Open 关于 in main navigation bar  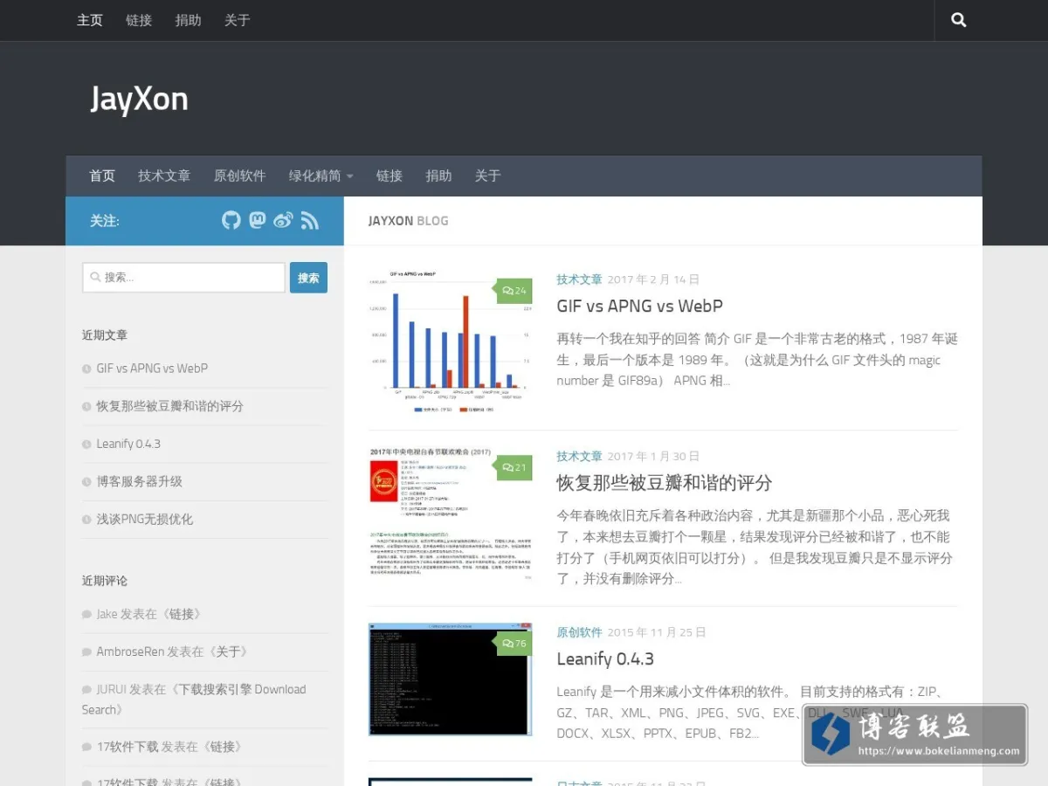487,176
